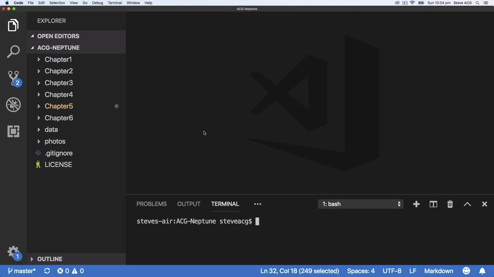Image resolution: width=494 pixels, height=277 pixels.
Task: Click the feedback smiley icon
Action: (466, 271)
